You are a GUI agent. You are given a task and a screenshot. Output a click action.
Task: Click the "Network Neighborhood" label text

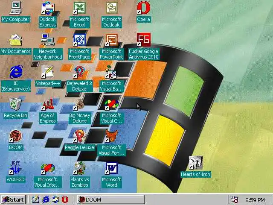(x=48, y=54)
